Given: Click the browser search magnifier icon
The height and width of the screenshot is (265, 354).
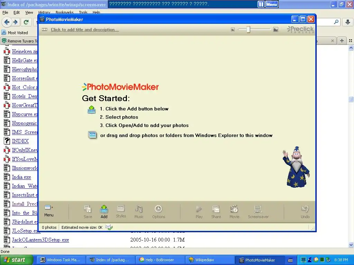Looking at the screenshot, I should click(336, 22).
